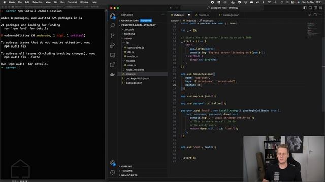The width and height of the screenshot is (325, 182).
Task: Click the Wi-Fi status icon
Action: [x=269, y=2]
